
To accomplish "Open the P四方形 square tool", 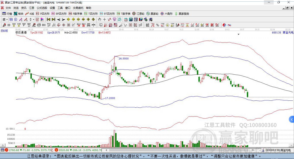I will (x=43, y=14).
